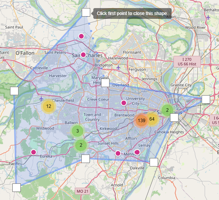Image resolution: width=219 pixels, height=200 pixels.
Task: Click the Wood River label
Action: tap(195, 27)
